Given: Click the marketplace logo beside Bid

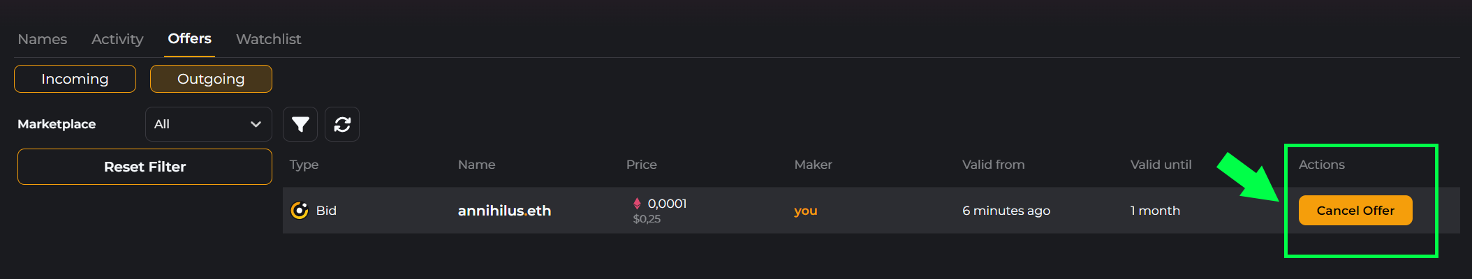Looking at the screenshot, I should (x=300, y=210).
